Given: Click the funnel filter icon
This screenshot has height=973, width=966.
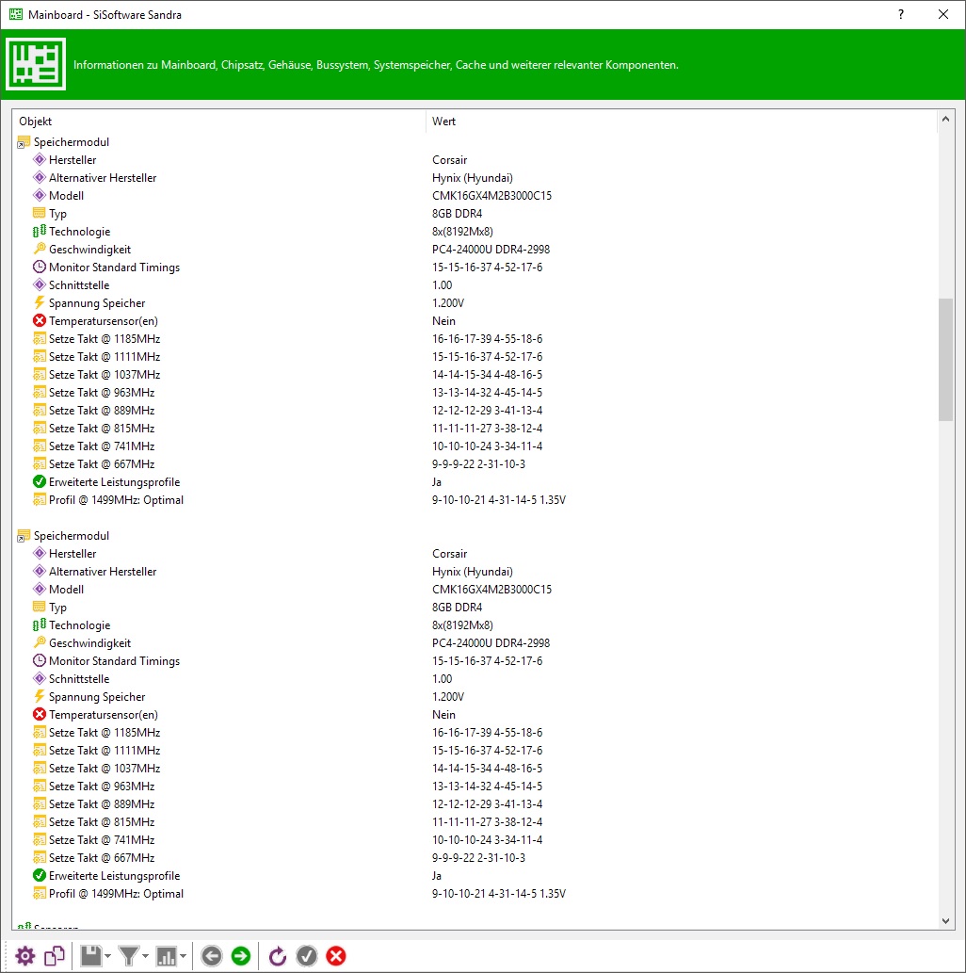Looking at the screenshot, I should (128, 956).
